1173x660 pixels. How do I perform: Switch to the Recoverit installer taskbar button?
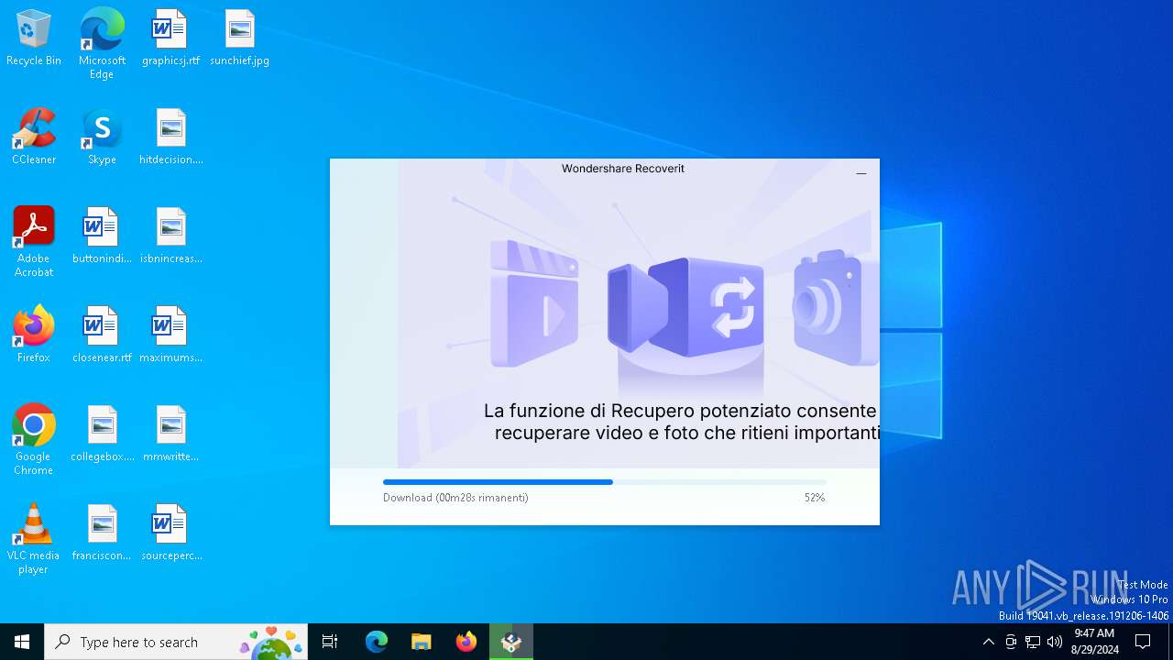[x=511, y=642]
